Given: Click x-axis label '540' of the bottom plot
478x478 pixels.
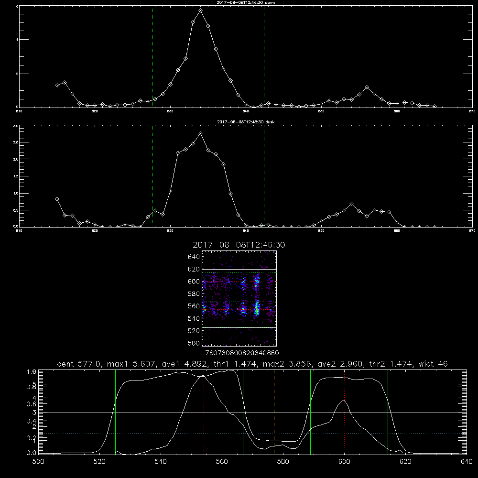Looking at the screenshot, I should [x=161, y=462].
